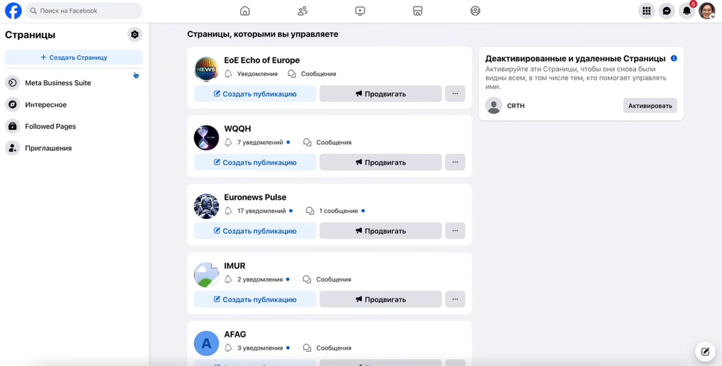Open more options for Euronews Pulse
The width and height of the screenshot is (722, 366).
pyautogui.click(x=455, y=231)
